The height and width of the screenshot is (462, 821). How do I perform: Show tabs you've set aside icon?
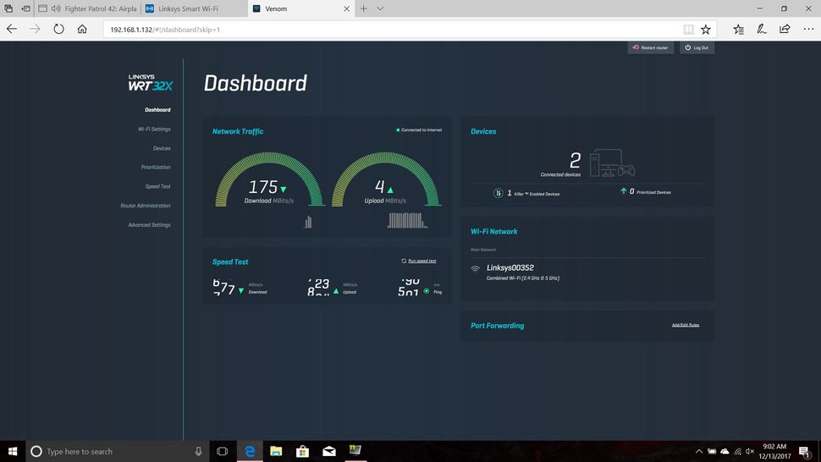[x=8, y=8]
